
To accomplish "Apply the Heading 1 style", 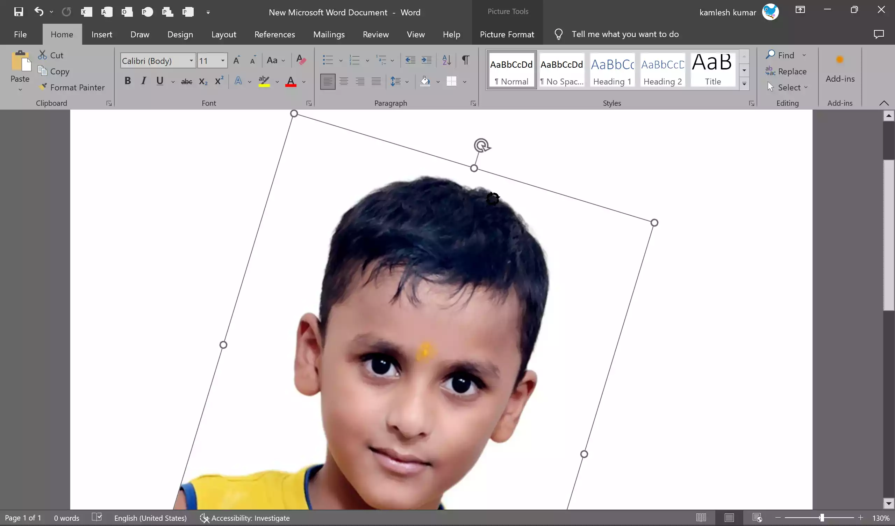I will click(612, 70).
